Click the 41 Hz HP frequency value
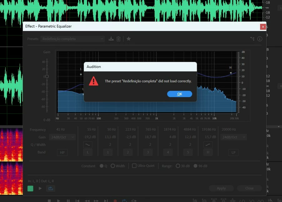Screen dimensions: 282x202 pos(60,129)
